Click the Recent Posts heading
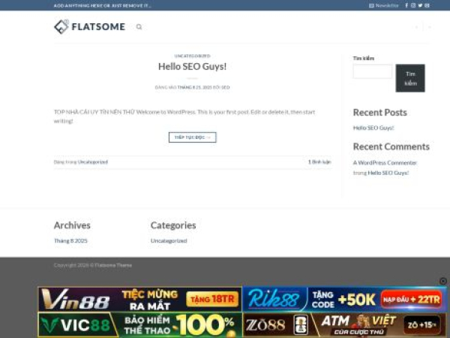The image size is (450, 338). pos(380,113)
